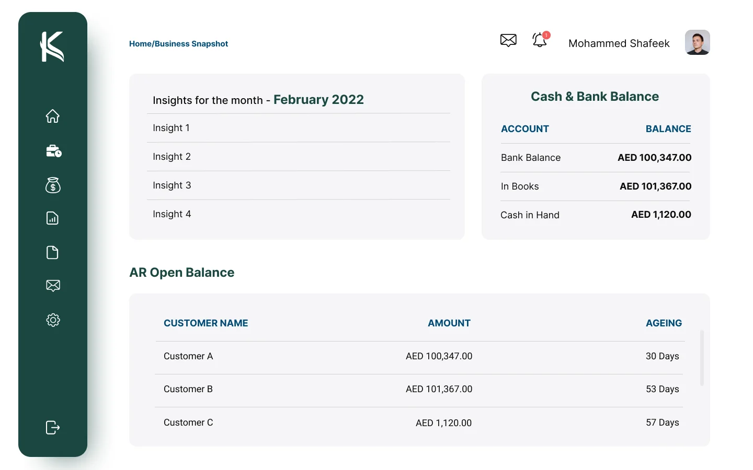Follow the Home/Business Snapshot breadcrumb

[179, 44]
